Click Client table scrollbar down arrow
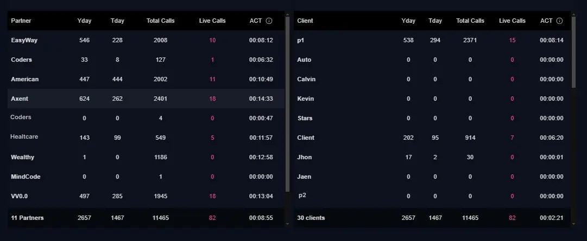 (x=573, y=224)
